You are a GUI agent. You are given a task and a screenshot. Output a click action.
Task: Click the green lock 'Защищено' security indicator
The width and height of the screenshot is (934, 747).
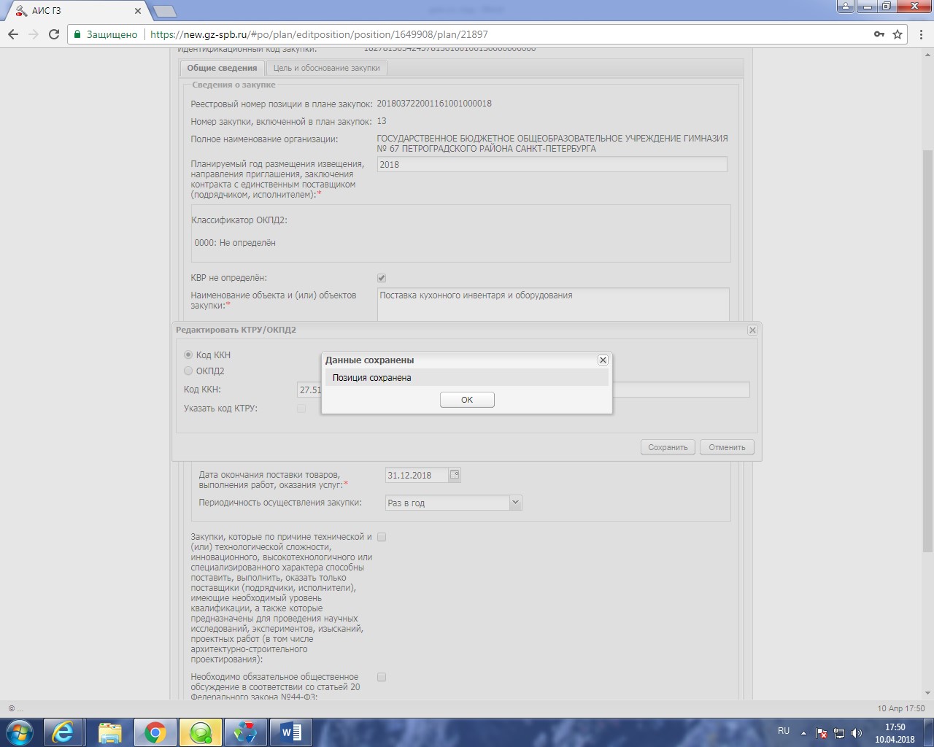(x=105, y=34)
